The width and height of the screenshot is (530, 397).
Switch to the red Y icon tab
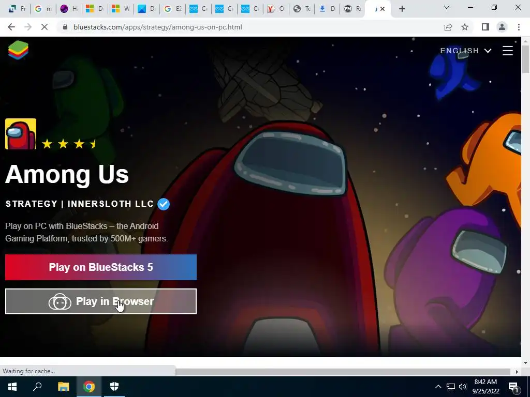tap(275, 9)
